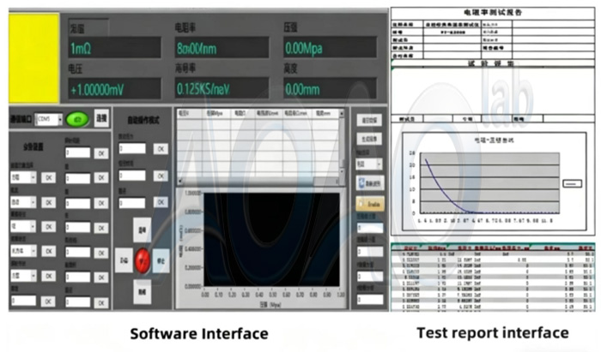The image size is (601, 352).
Task: Click the first column header in data table
Action: [x=185, y=113]
